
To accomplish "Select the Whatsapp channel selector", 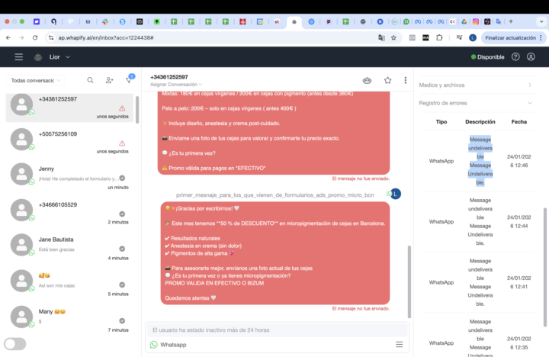I will 169,345.
